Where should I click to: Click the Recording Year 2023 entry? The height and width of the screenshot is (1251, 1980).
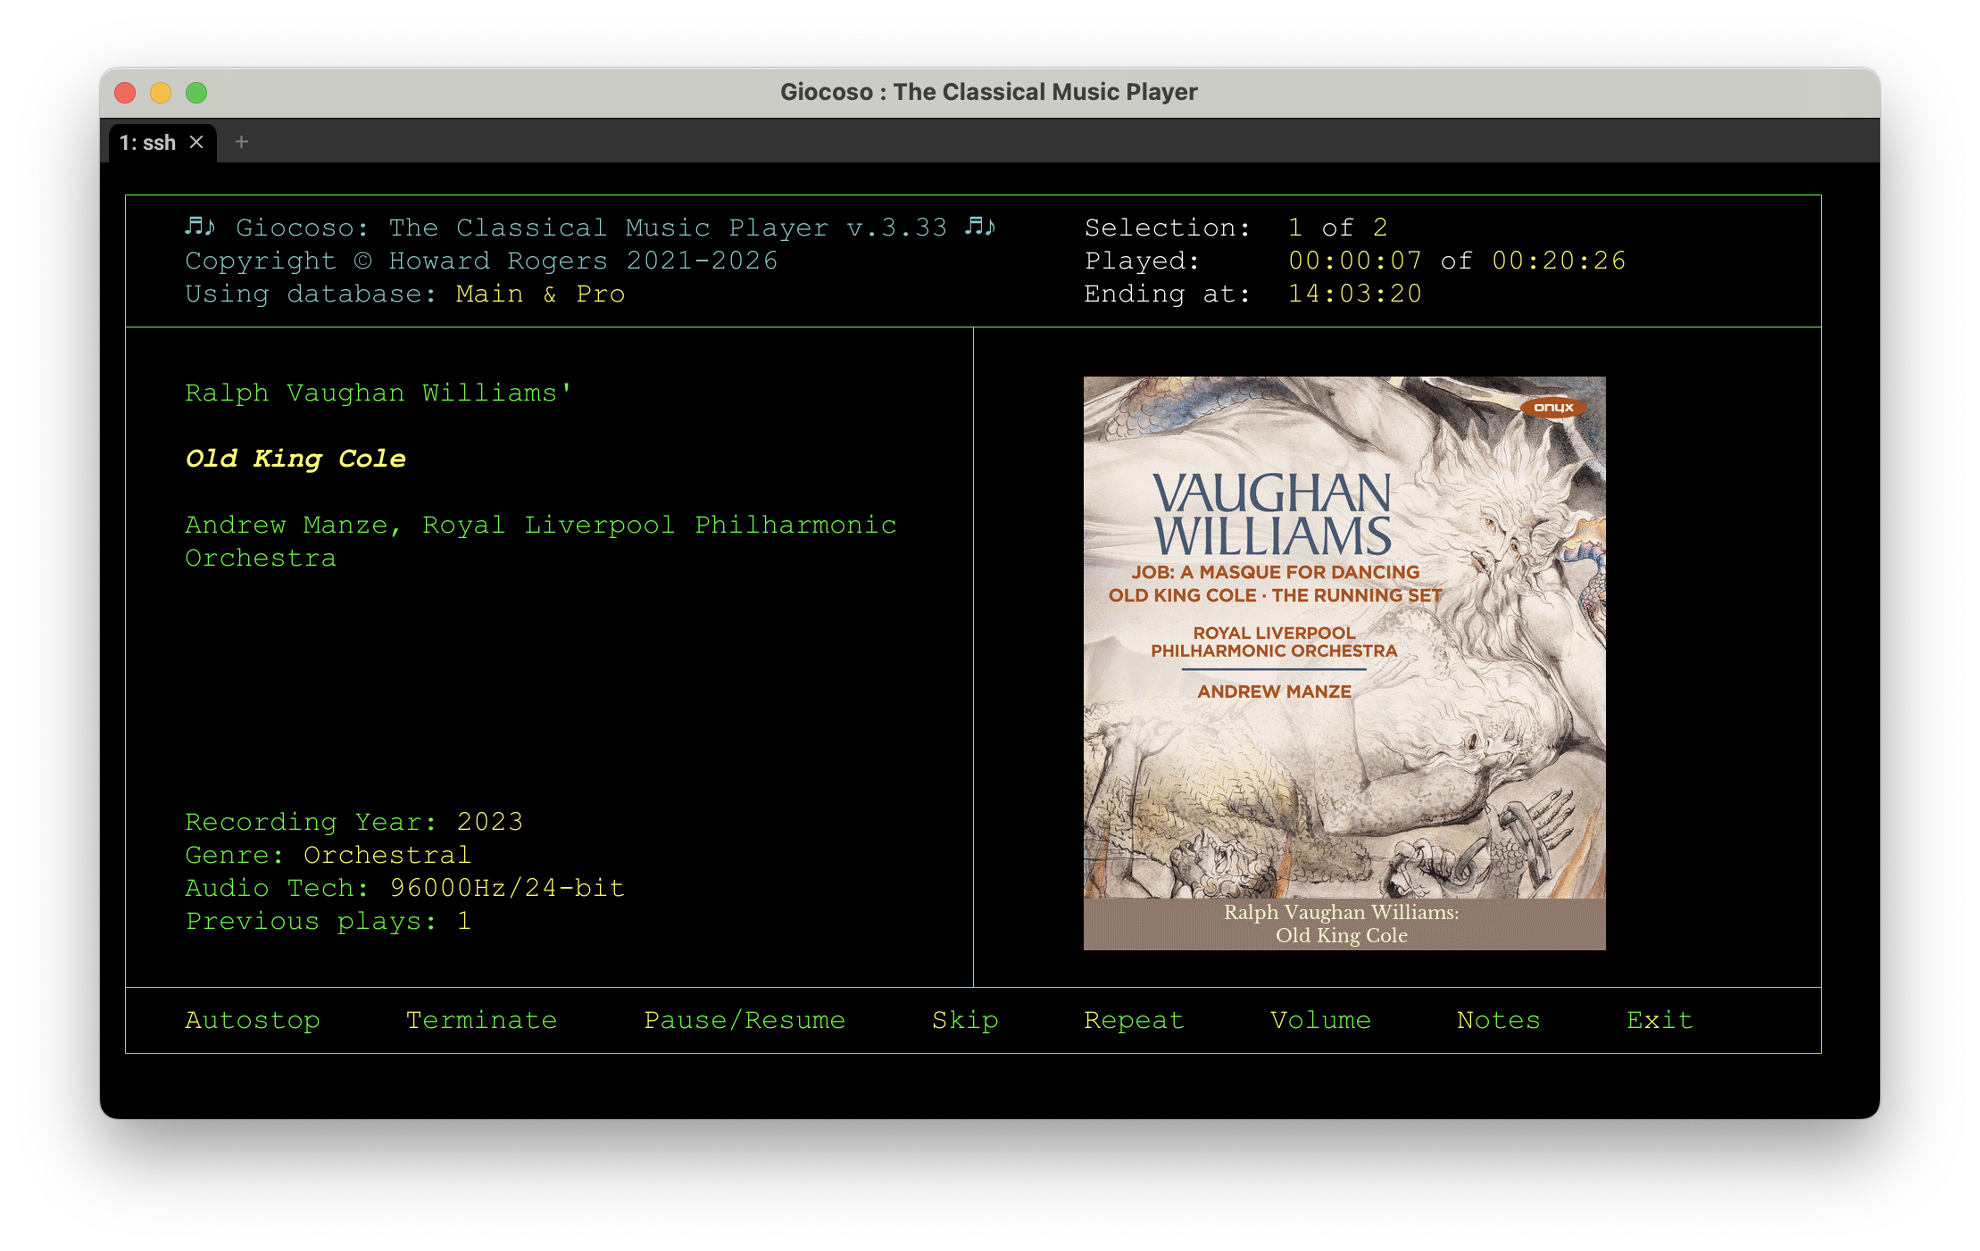354,821
